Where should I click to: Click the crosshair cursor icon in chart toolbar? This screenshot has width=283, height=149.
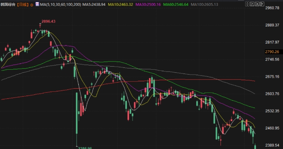(x=247, y=4)
